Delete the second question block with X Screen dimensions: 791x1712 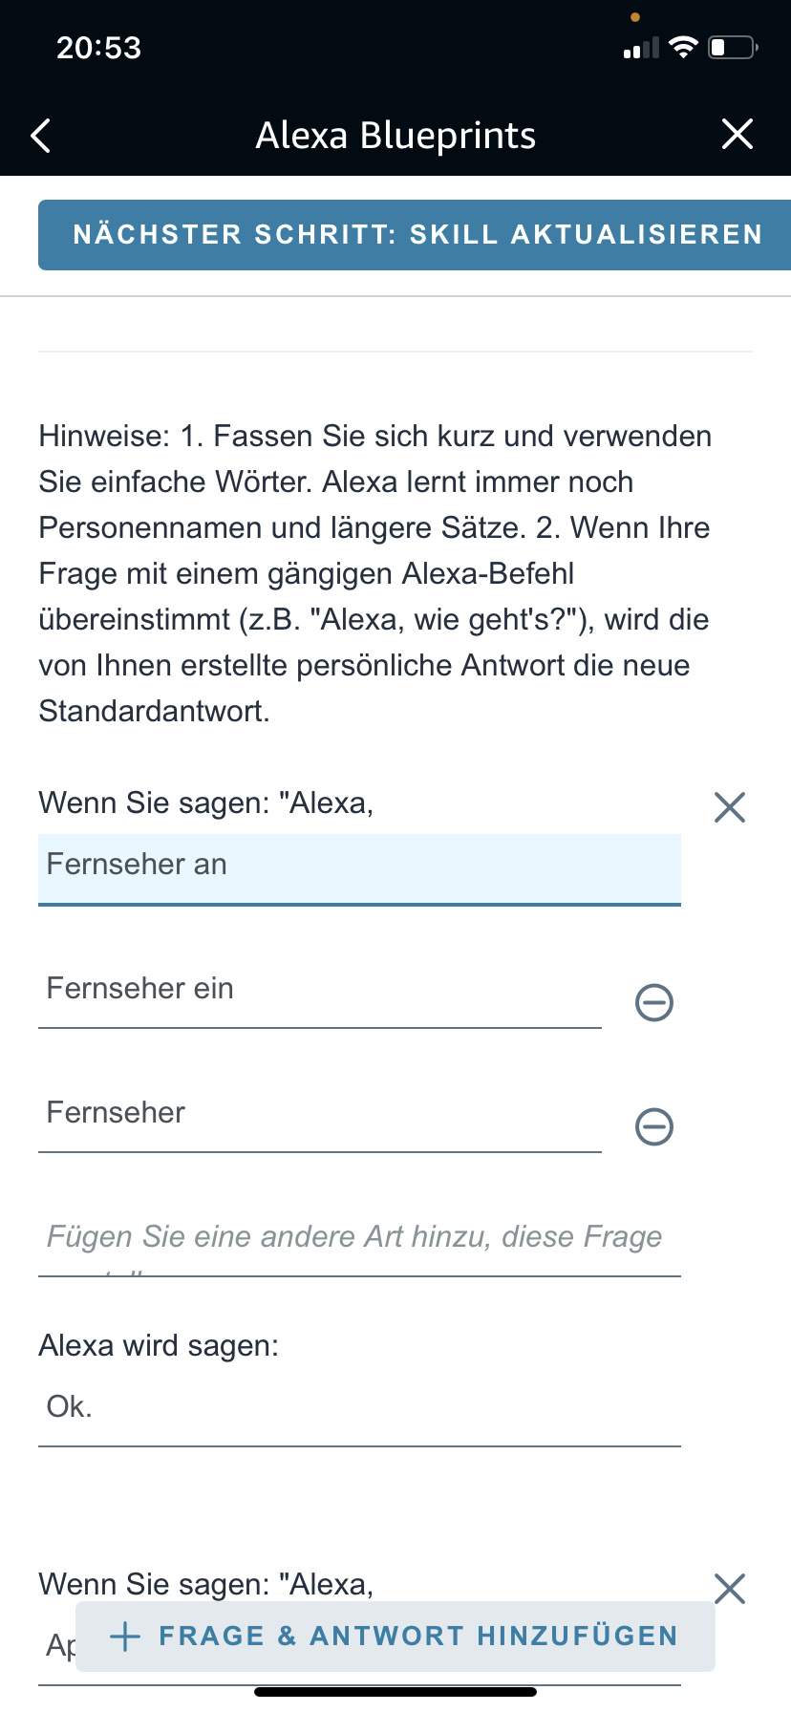(x=730, y=1589)
